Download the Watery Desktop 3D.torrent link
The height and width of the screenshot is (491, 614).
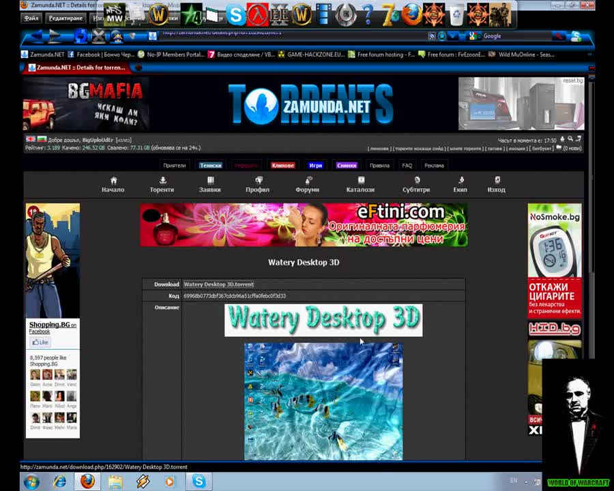point(218,284)
